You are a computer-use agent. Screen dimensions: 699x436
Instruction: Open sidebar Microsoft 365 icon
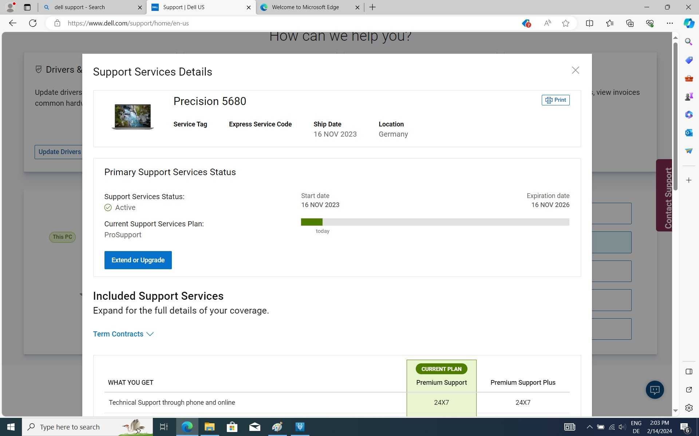tap(689, 114)
